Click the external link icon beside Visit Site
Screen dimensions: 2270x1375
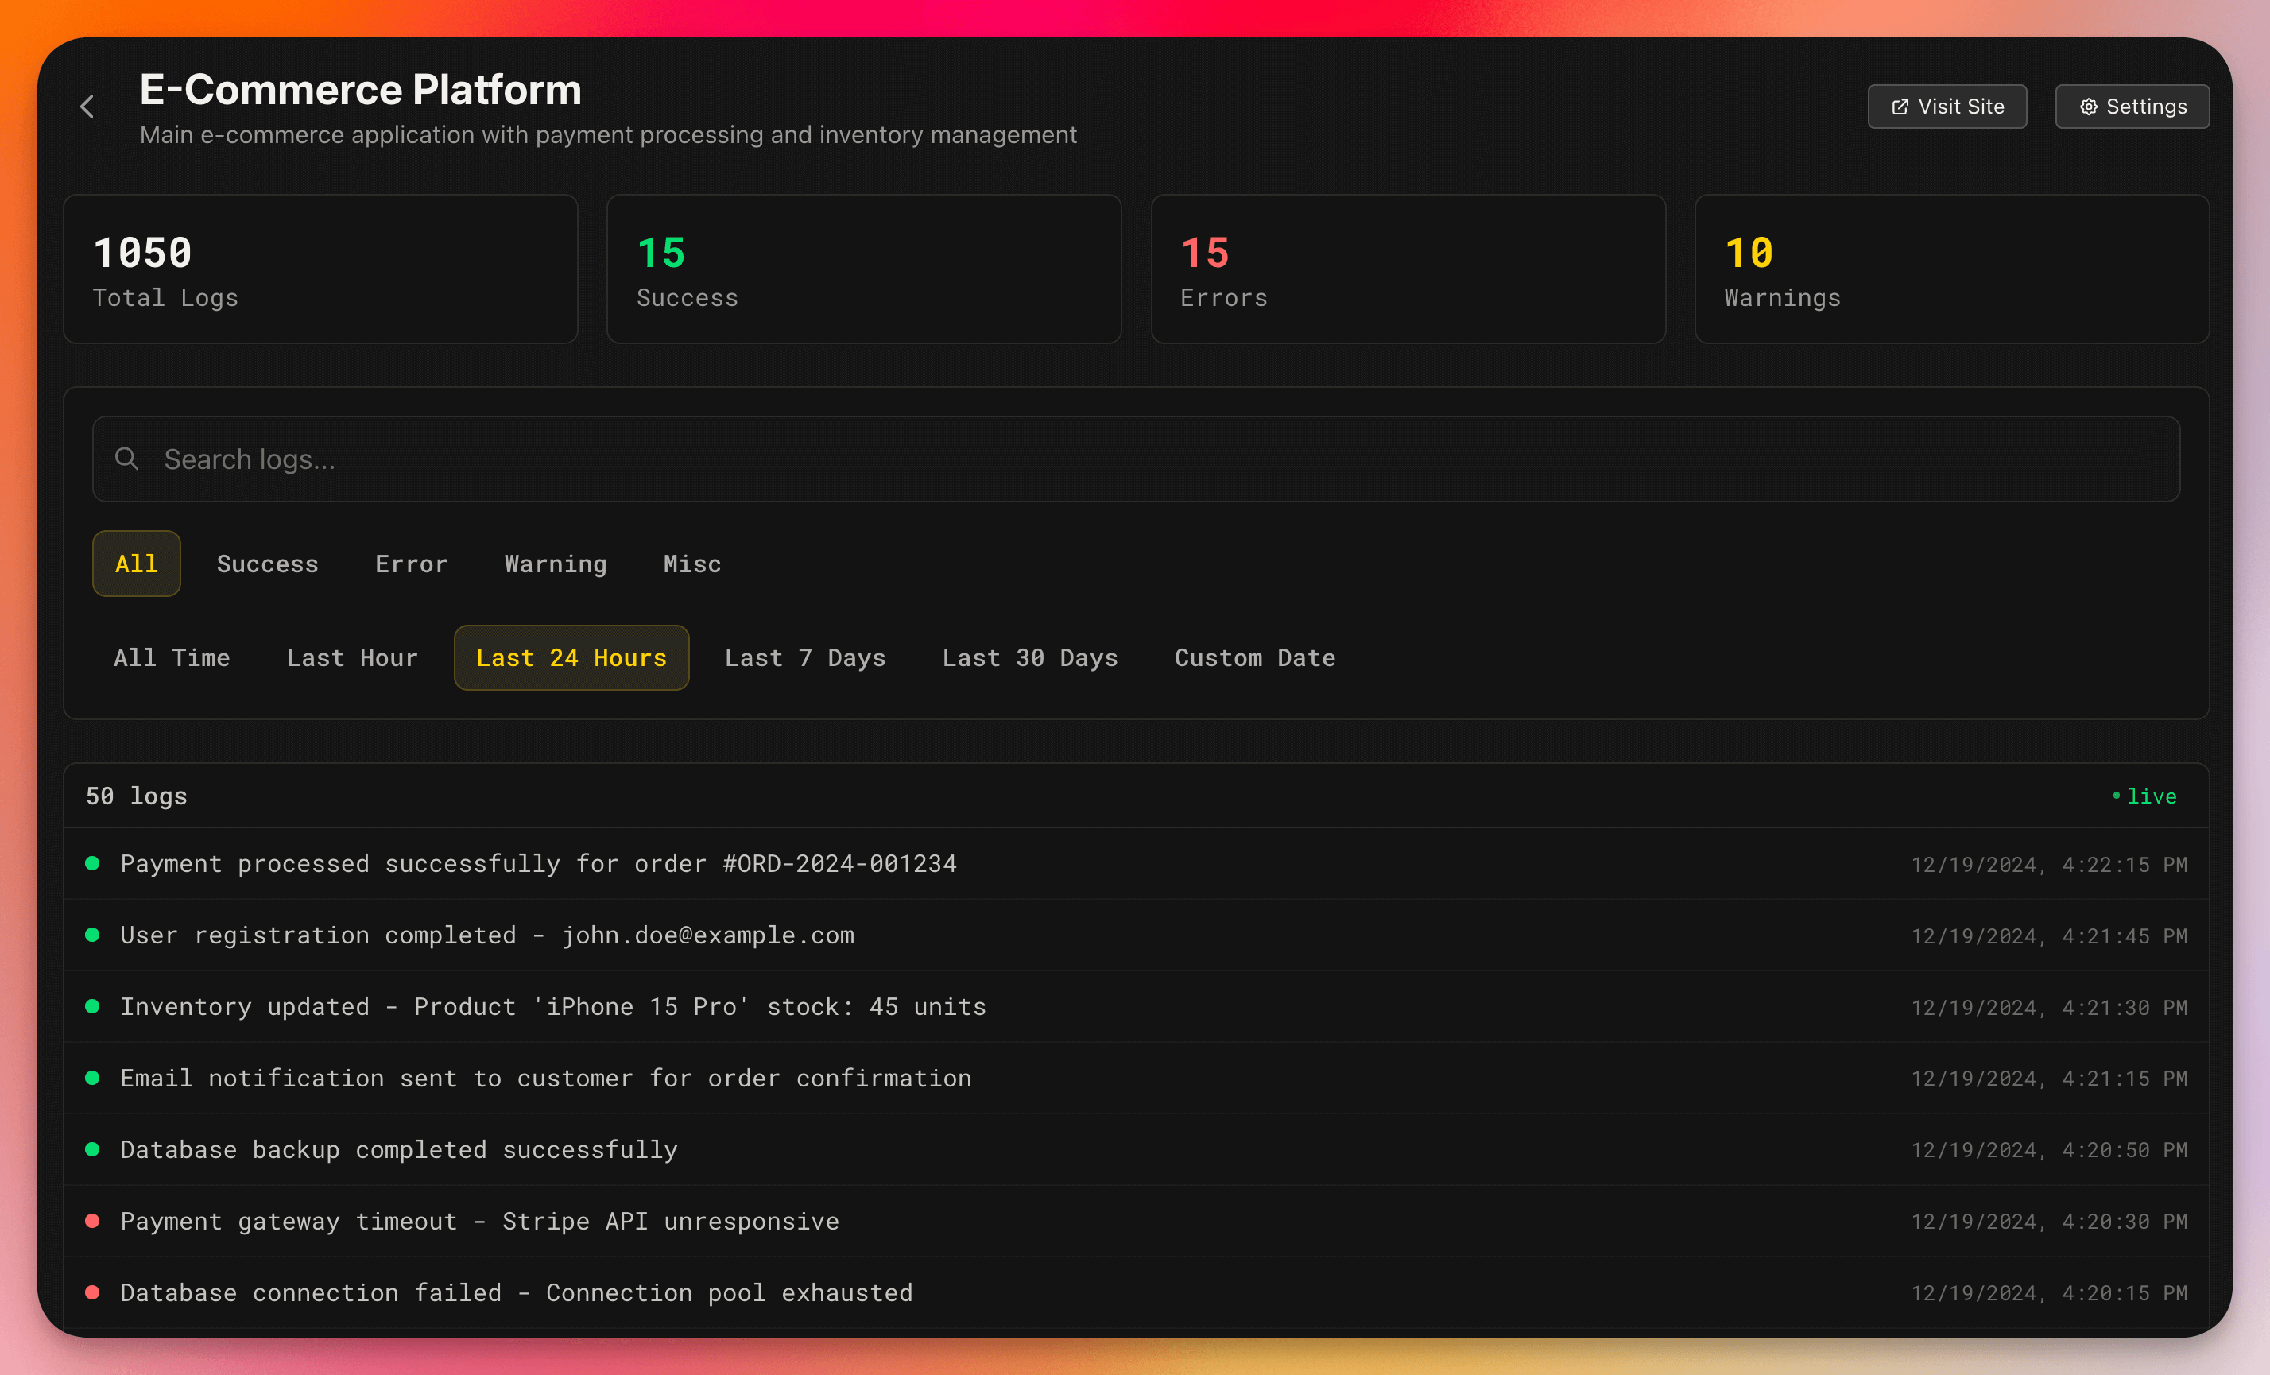point(1900,105)
